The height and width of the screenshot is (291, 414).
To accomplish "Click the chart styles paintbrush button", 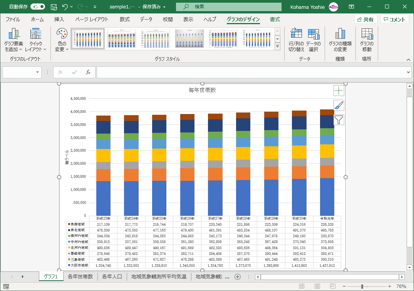I will click(x=339, y=105).
